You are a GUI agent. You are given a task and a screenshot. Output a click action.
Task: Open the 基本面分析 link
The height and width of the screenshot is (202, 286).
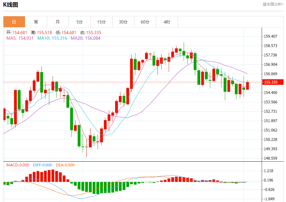(x=273, y=4)
